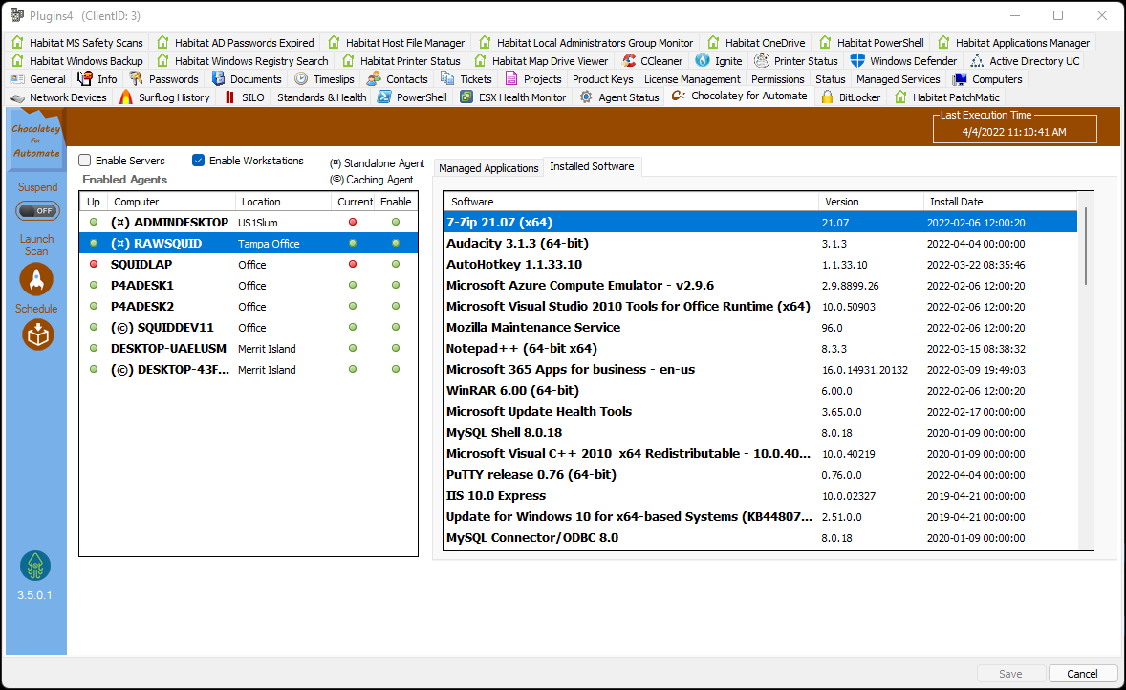Viewport: 1126px width, 690px height.
Task: Open the ESX Health Monitor plugin
Action: point(521,97)
